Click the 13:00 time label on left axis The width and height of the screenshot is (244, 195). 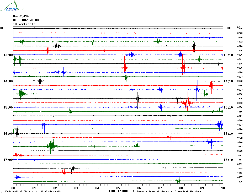click(8, 55)
